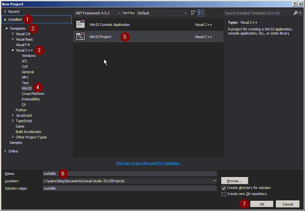Toggle Create directory for solution checkbox

pos(224,188)
